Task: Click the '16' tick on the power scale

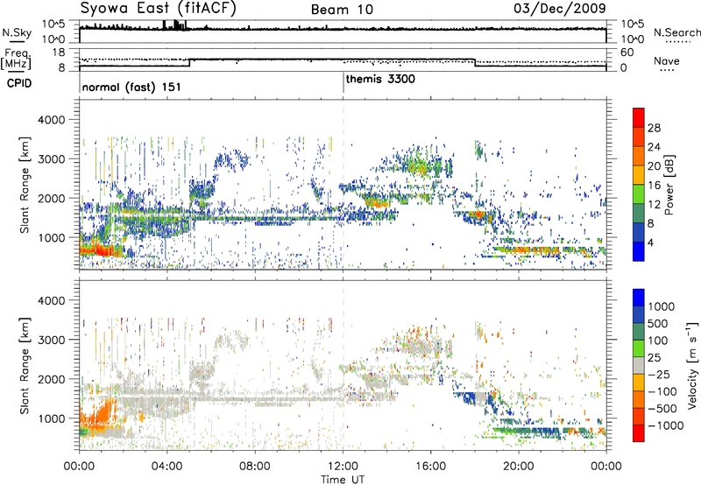Action: point(654,185)
